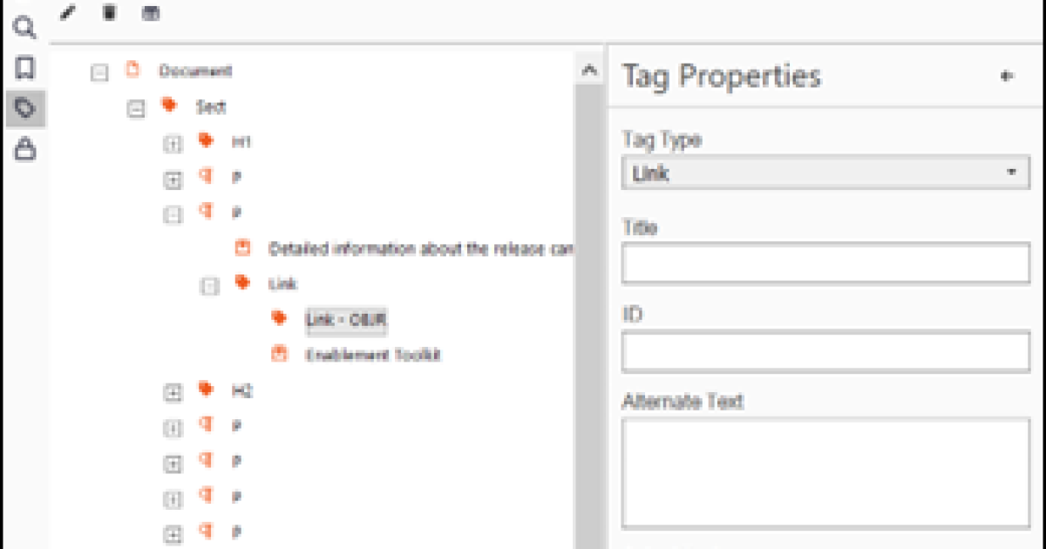
Task: Select the highlighted Link - OBJR tag
Action: click(345, 320)
